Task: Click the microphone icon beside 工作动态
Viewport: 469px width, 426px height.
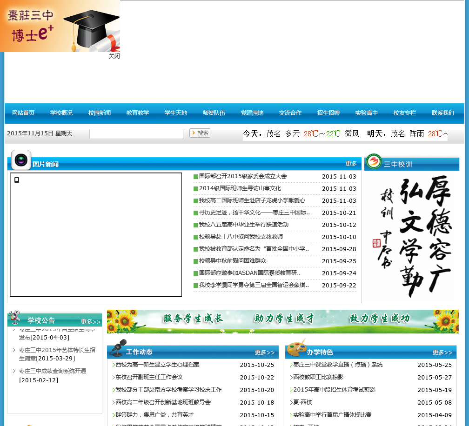Action: [118, 348]
